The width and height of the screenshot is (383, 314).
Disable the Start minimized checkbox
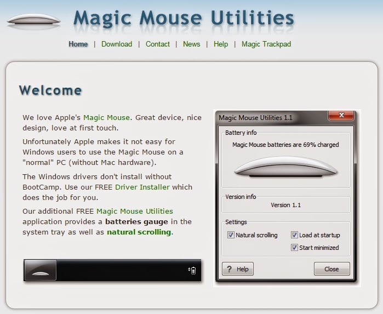click(294, 248)
